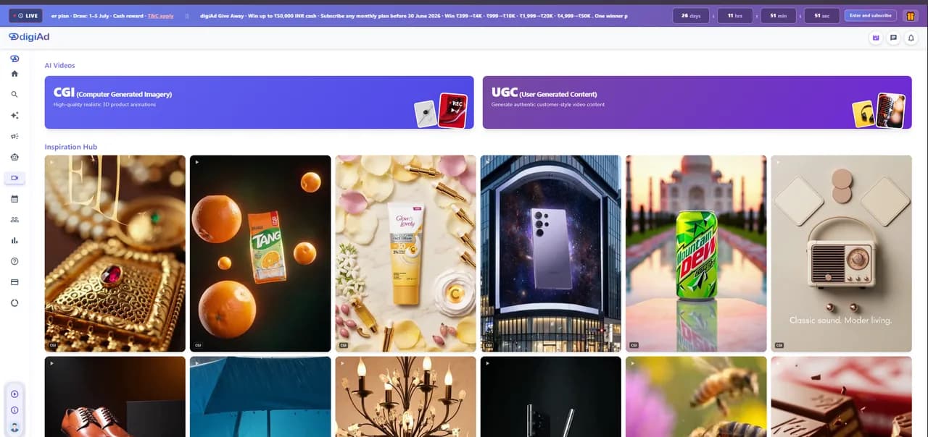Image resolution: width=928 pixels, height=437 pixels.
Task: Open the notification bell icon
Action: point(911,38)
